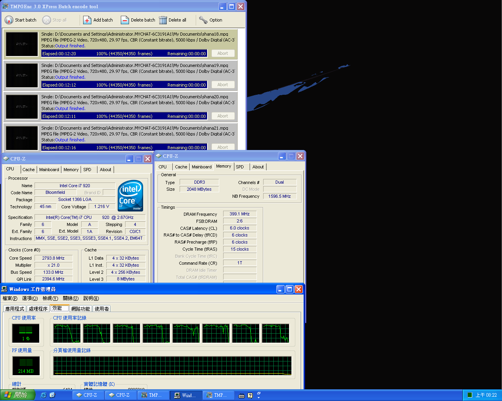Click the Delete all trash can icon
The height and width of the screenshot is (401, 502).
163,20
